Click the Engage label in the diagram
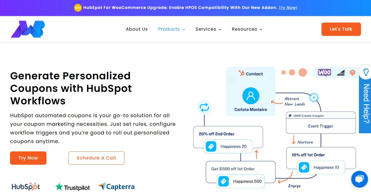This screenshot has height=192, width=371. (x=294, y=186)
